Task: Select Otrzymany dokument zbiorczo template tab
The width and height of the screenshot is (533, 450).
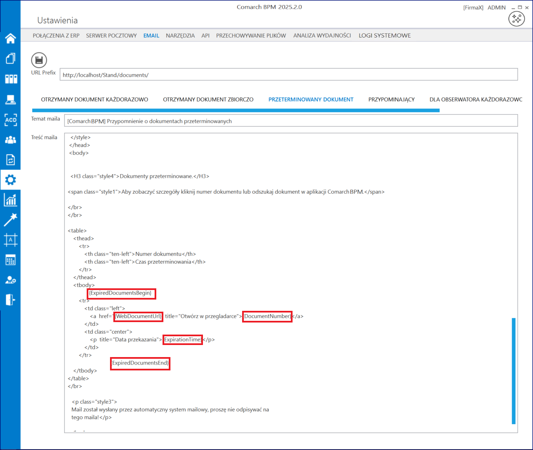Action: pyautogui.click(x=208, y=100)
